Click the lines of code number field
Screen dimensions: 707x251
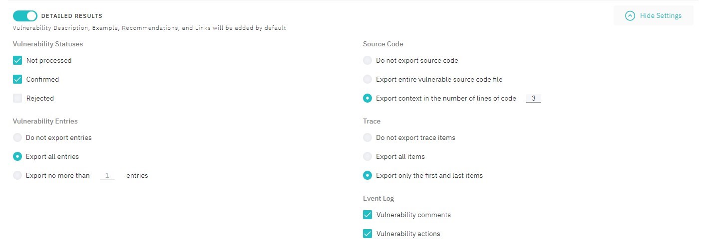(x=533, y=98)
